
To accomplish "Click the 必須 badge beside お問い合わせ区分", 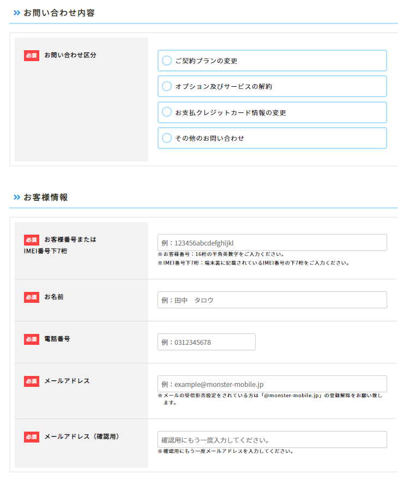I will (32, 55).
